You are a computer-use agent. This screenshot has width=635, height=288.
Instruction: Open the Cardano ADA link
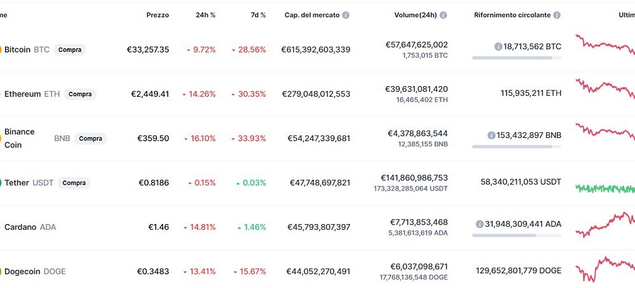pyautogui.click(x=30, y=227)
